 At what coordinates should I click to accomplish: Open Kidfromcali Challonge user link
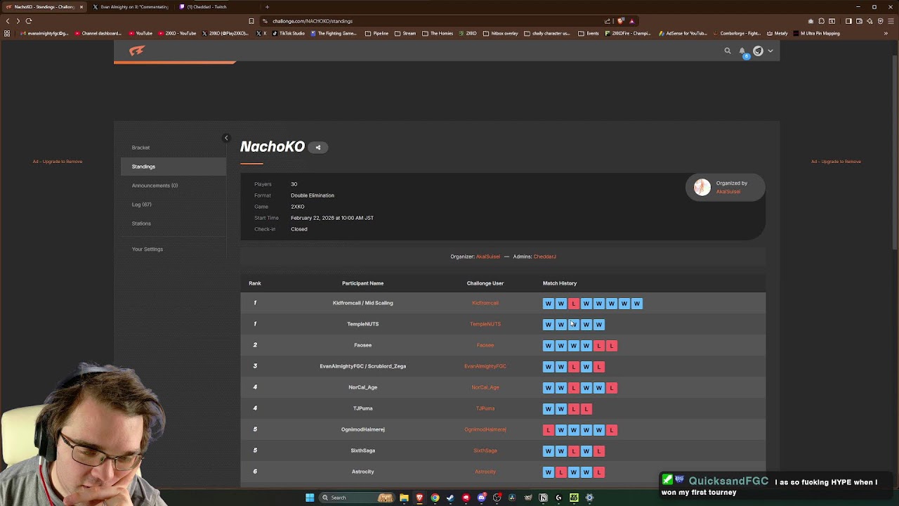(x=485, y=303)
